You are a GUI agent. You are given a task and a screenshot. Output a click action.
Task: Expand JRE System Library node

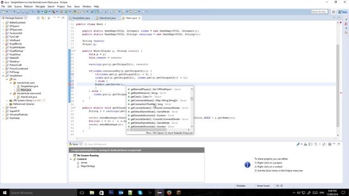7,101
